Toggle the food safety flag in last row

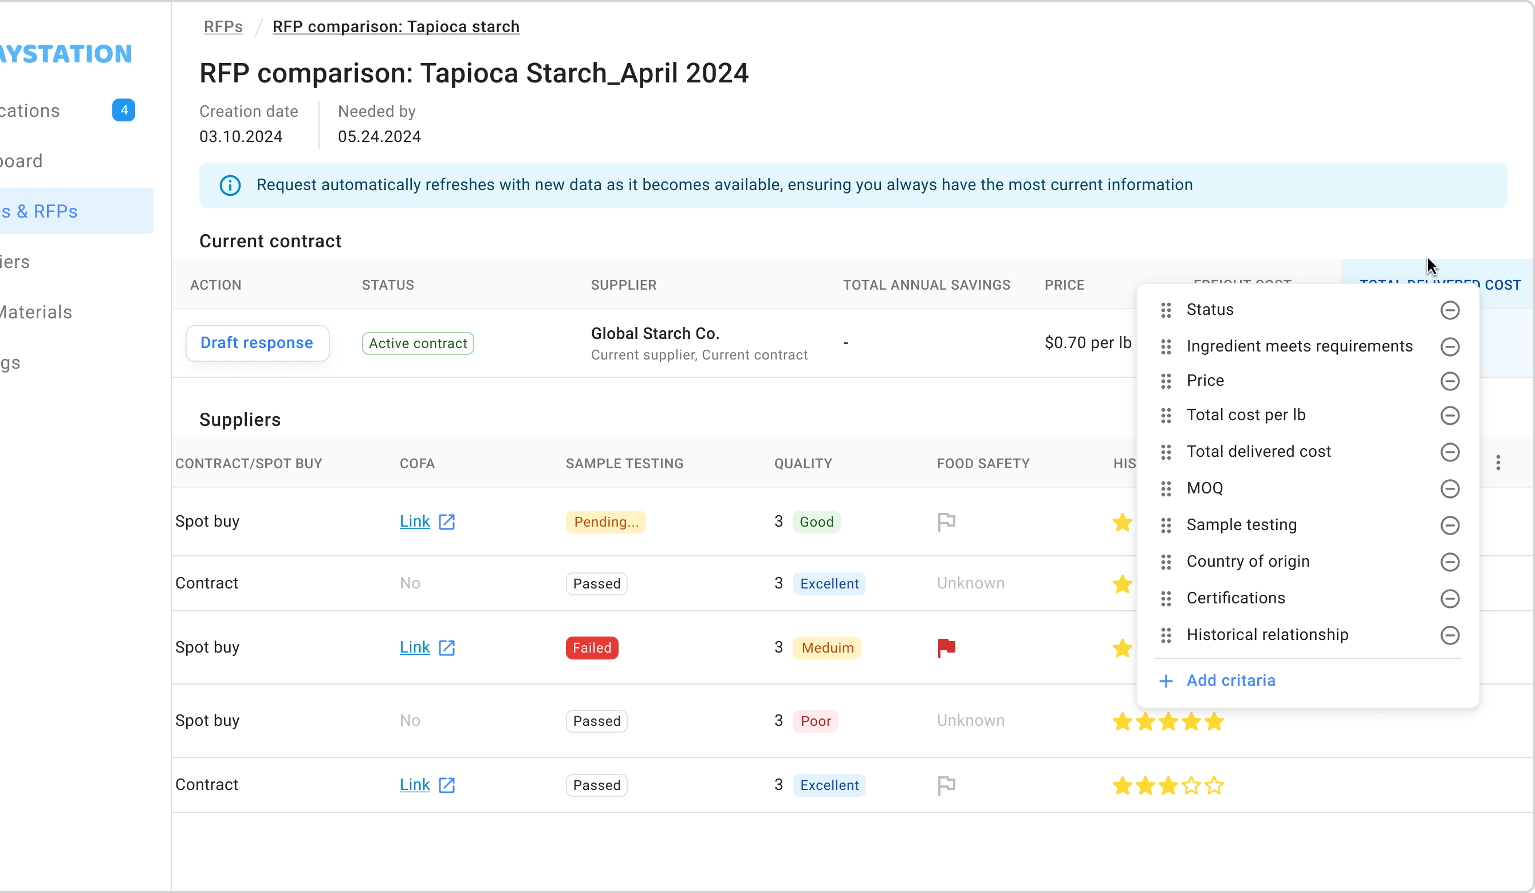coord(947,785)
